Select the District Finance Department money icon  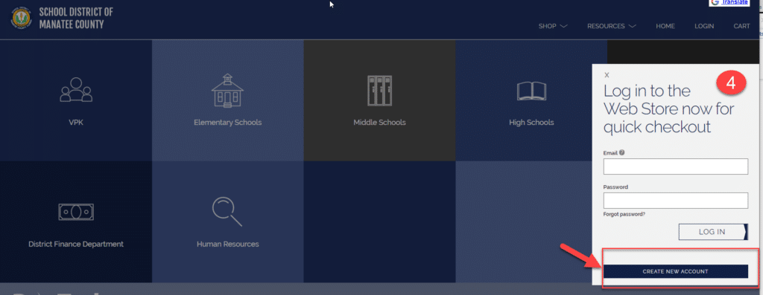76,212
